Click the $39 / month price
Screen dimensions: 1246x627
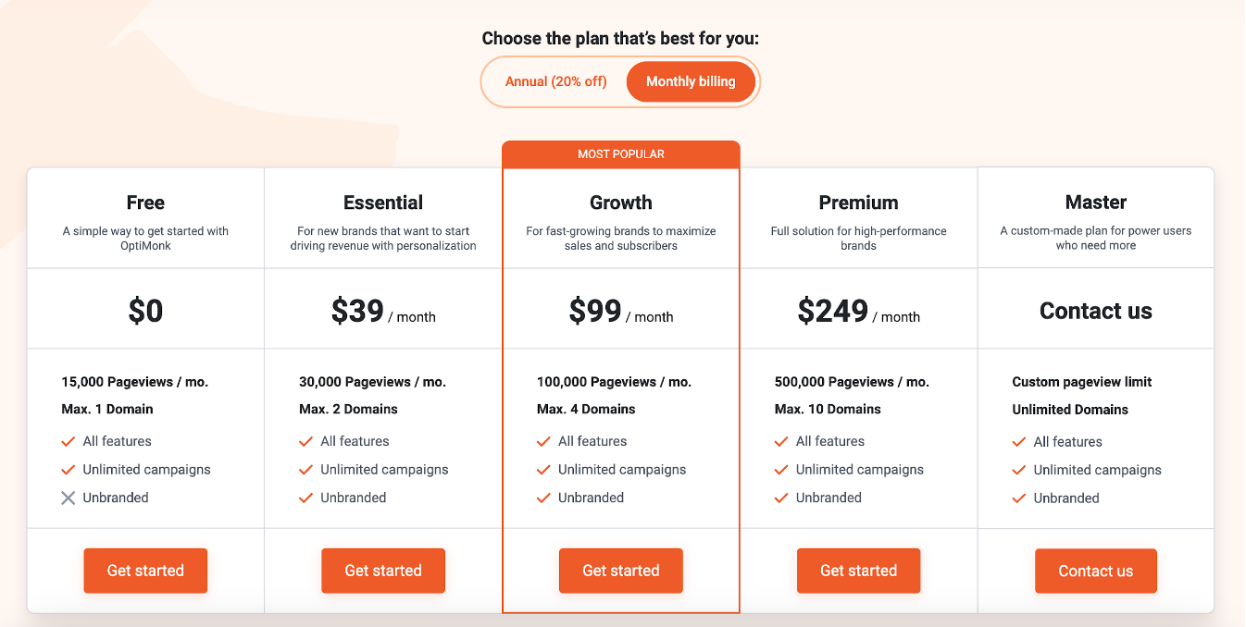[x=383, y=312]
